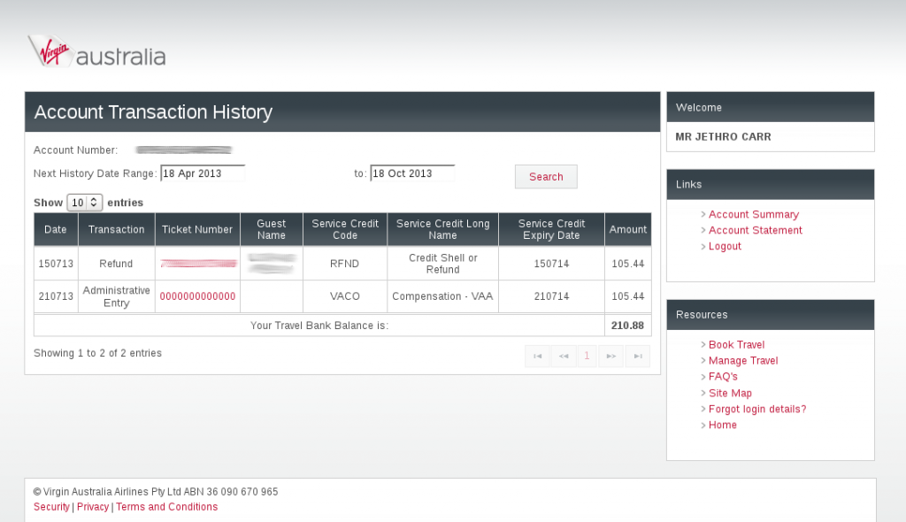Screen dimensions: 906x522
Task: Go to last page of entries
Action: (637, 356)
